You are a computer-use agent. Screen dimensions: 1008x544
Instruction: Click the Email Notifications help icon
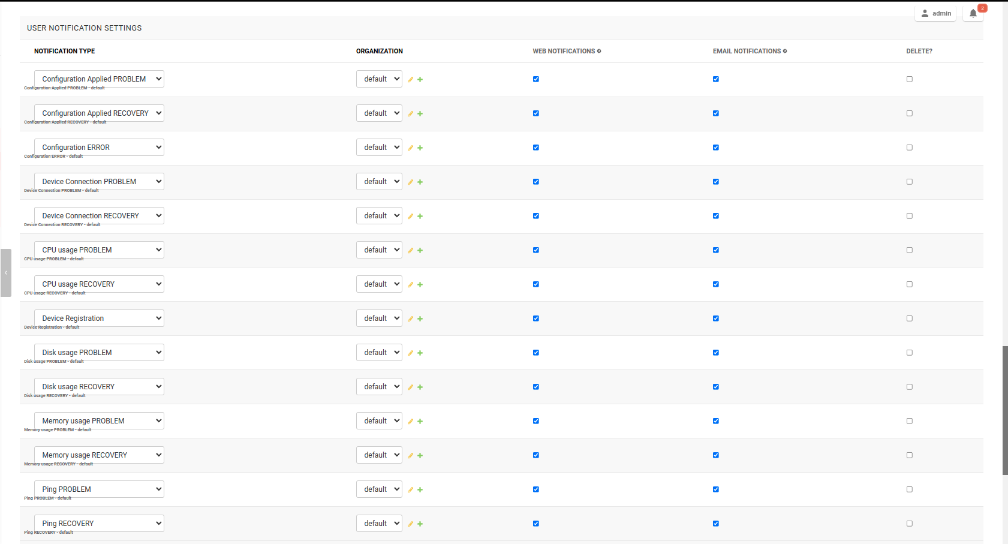(x=785, y=51)
